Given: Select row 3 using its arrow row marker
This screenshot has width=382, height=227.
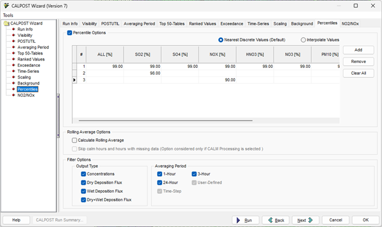Looking at the screenshot, I should pyautogui.click(x=75, y=80).
